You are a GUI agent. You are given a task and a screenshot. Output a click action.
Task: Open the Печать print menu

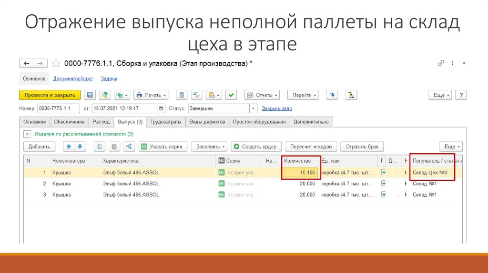[x=151, y=95]
